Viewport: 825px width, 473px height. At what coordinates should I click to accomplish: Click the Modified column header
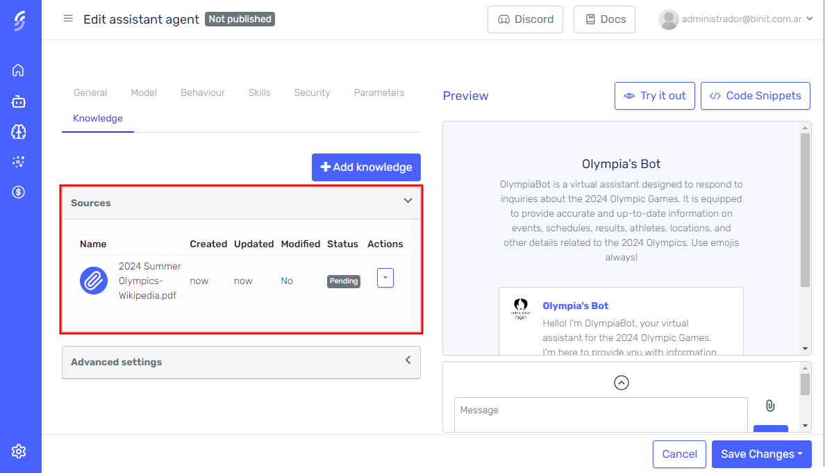pyautogui.click(x=301, y=244)
